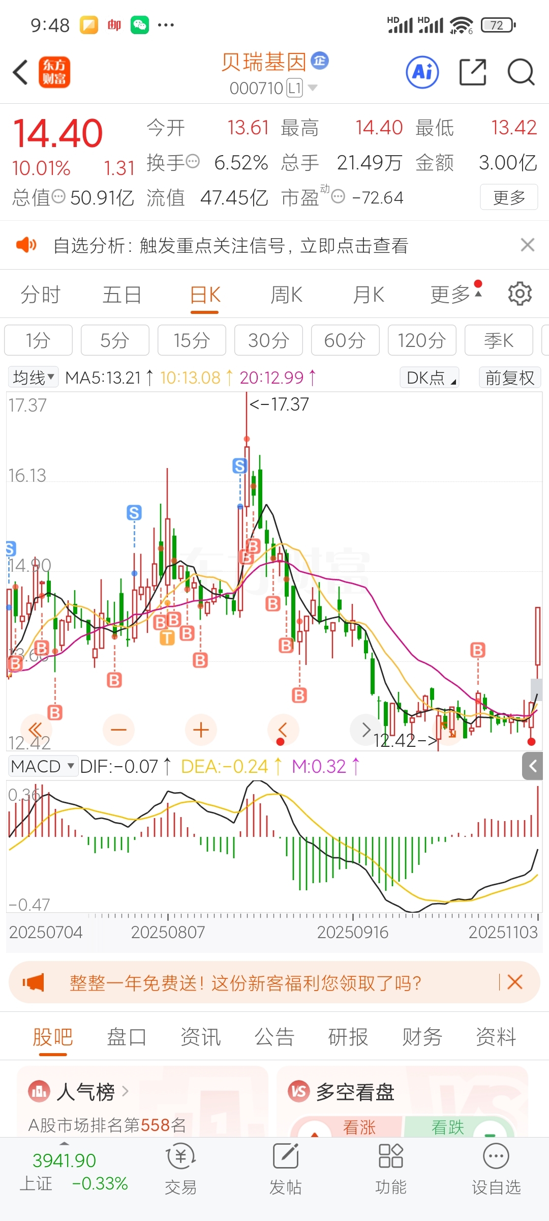Tap the S sell marker near 17.37 peak
This screenshot has height=1221, width=549.
tap(240, 466)
